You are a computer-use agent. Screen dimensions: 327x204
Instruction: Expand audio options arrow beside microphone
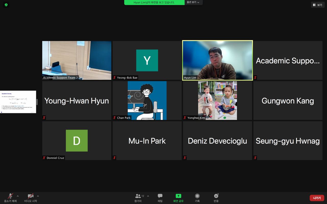18,196
